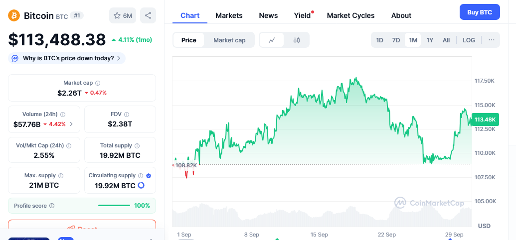The height and width of the screenshot is (240, 516).
Task: Click the FDV info icon
Action: tap(127, 115)
